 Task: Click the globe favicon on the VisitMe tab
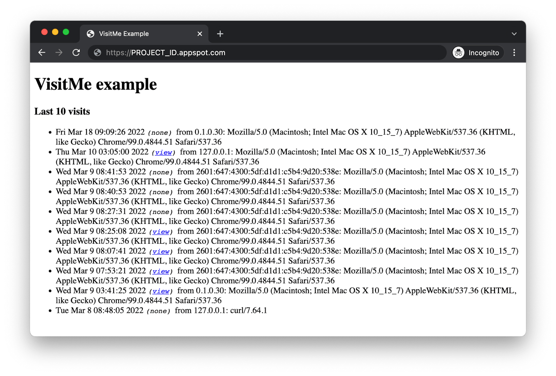click(x=91, y=33)
